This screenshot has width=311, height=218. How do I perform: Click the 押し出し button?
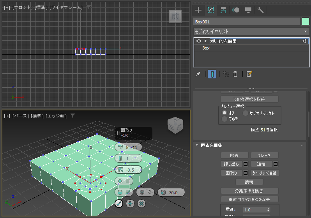[231, 164]
